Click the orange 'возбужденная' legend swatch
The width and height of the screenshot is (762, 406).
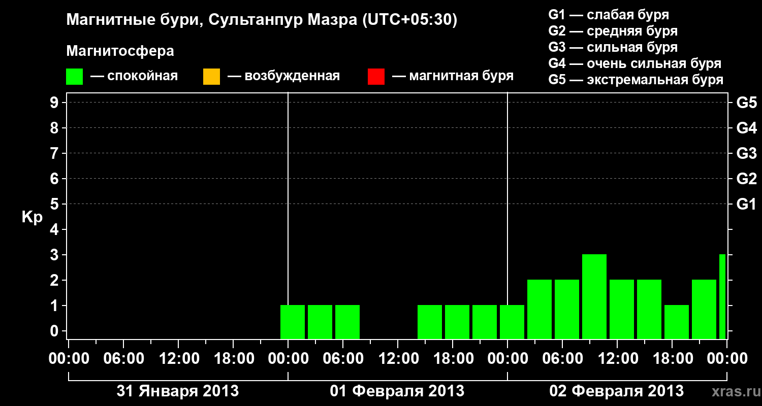(x=211, y=77)
